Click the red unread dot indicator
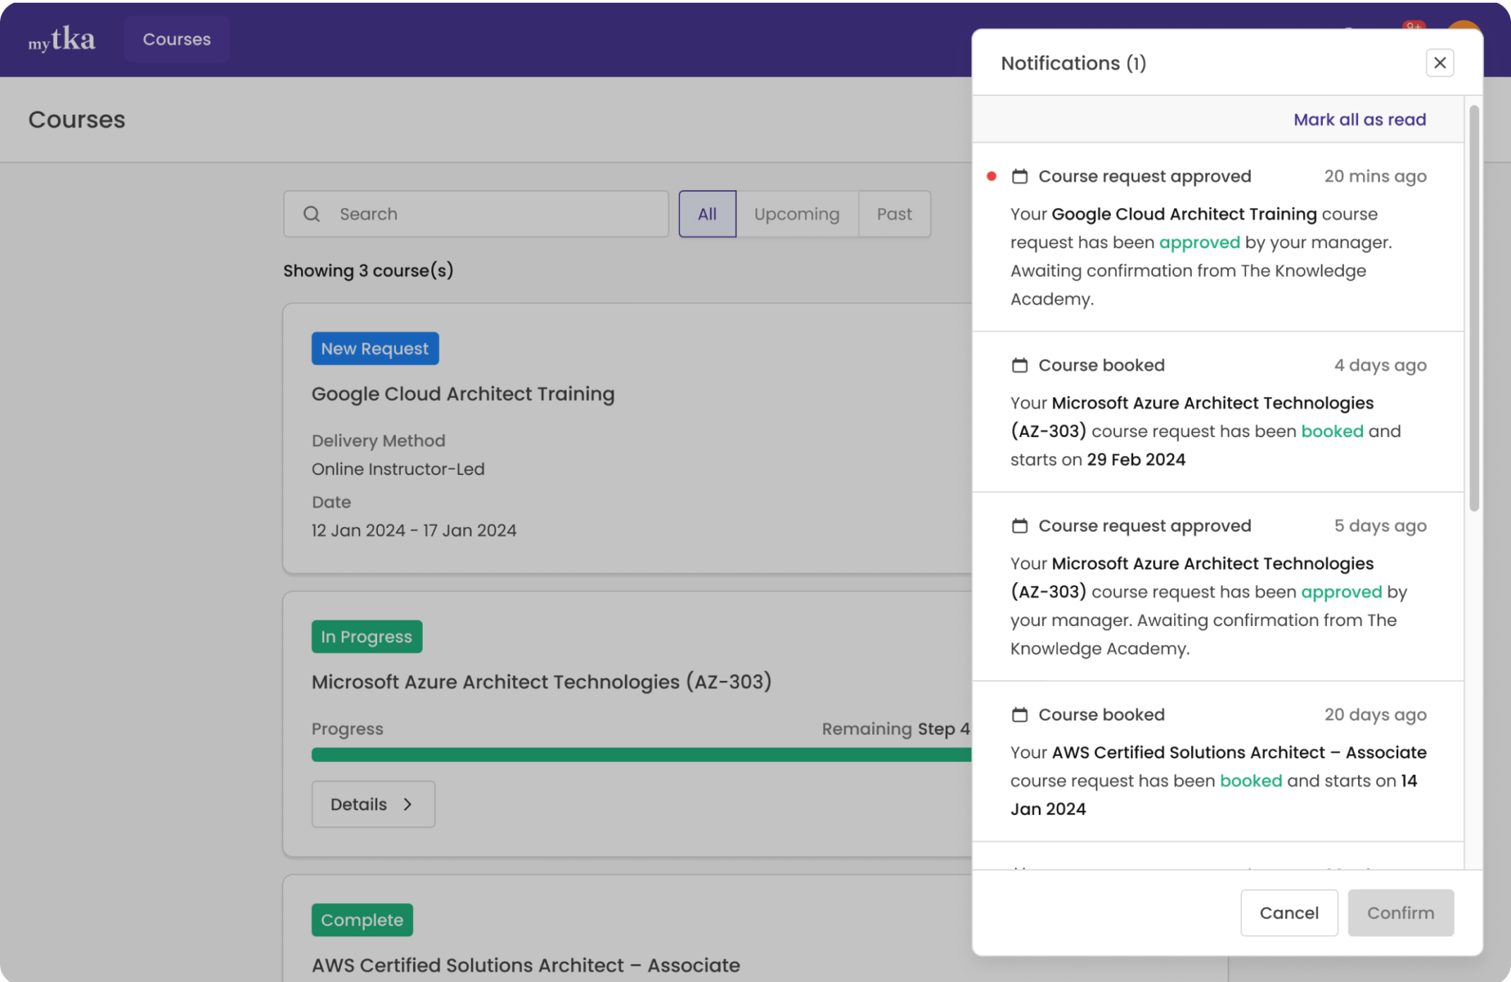 [x=992, y=176]
